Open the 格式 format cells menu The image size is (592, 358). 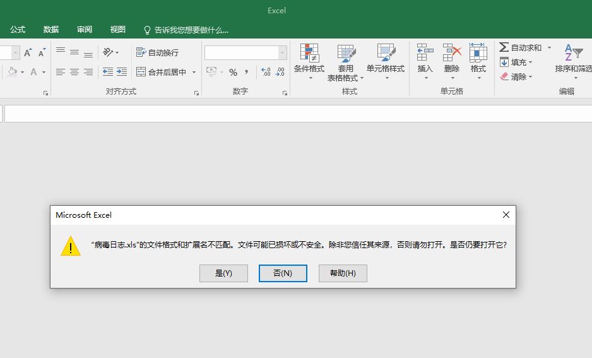(478, 61)
